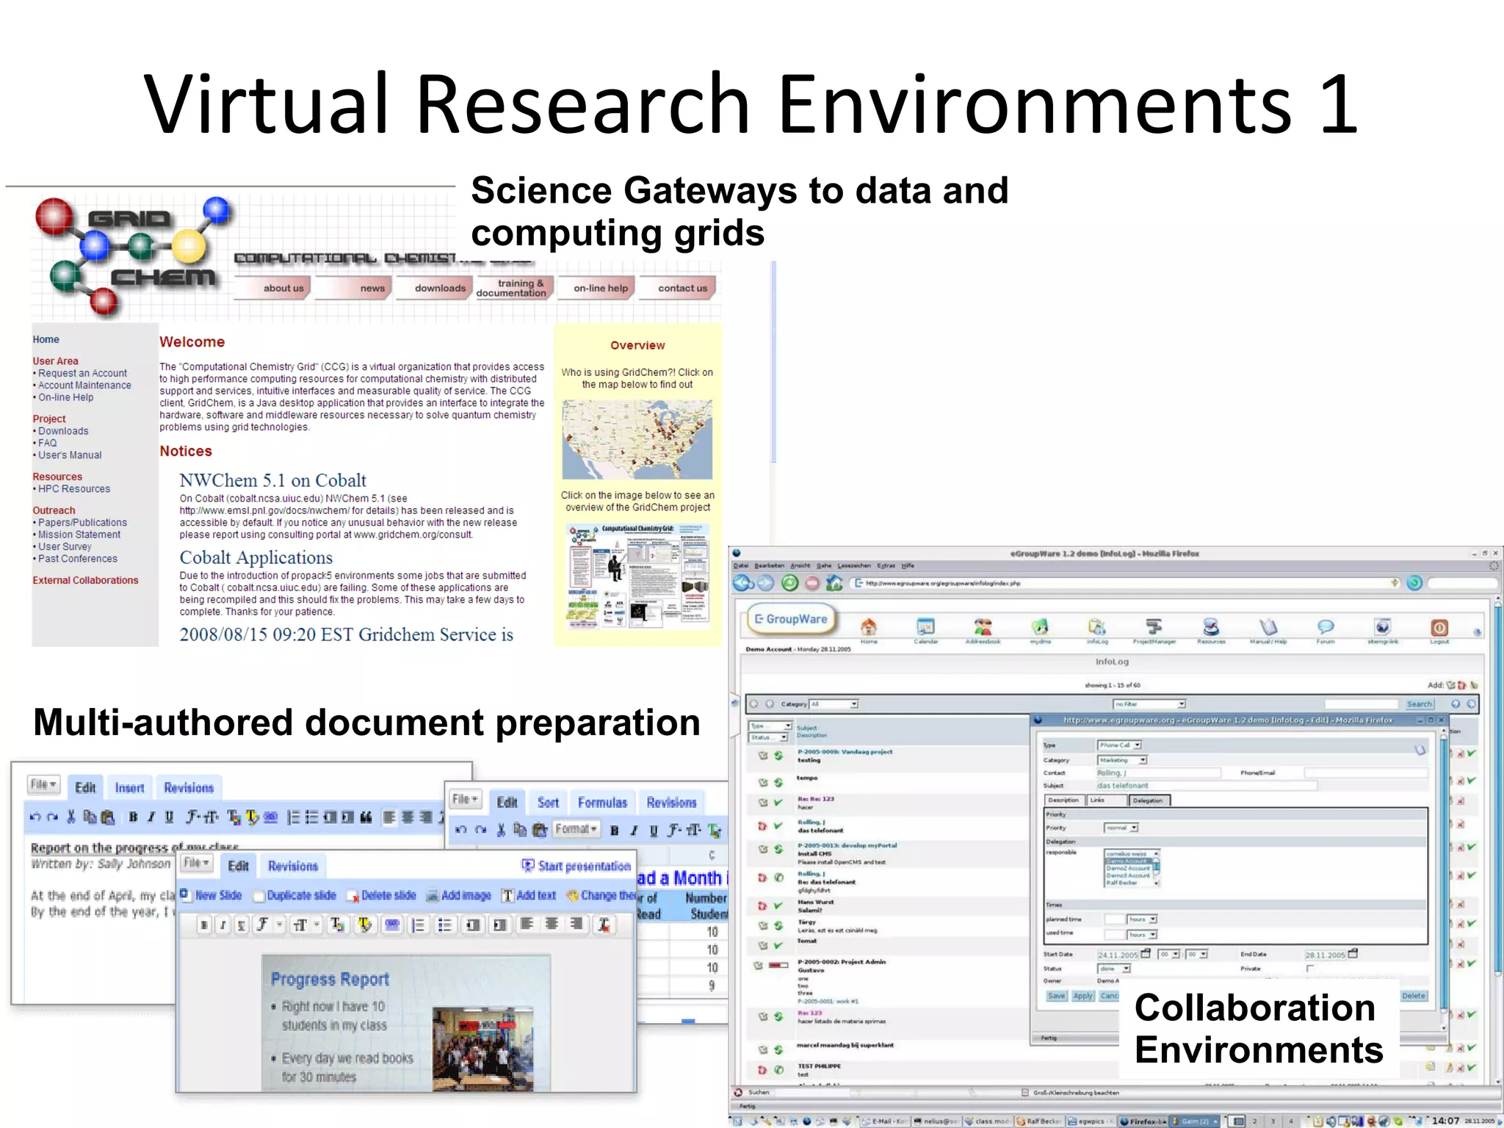Click the class class.mod taskbar entry

pyautogui.click(x=988, y=1121)
